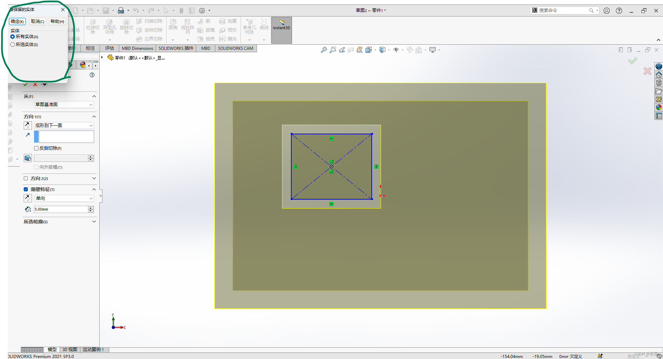Click the Zoom to Fit magnifier icon
The image size is (663, 359).
324,50
